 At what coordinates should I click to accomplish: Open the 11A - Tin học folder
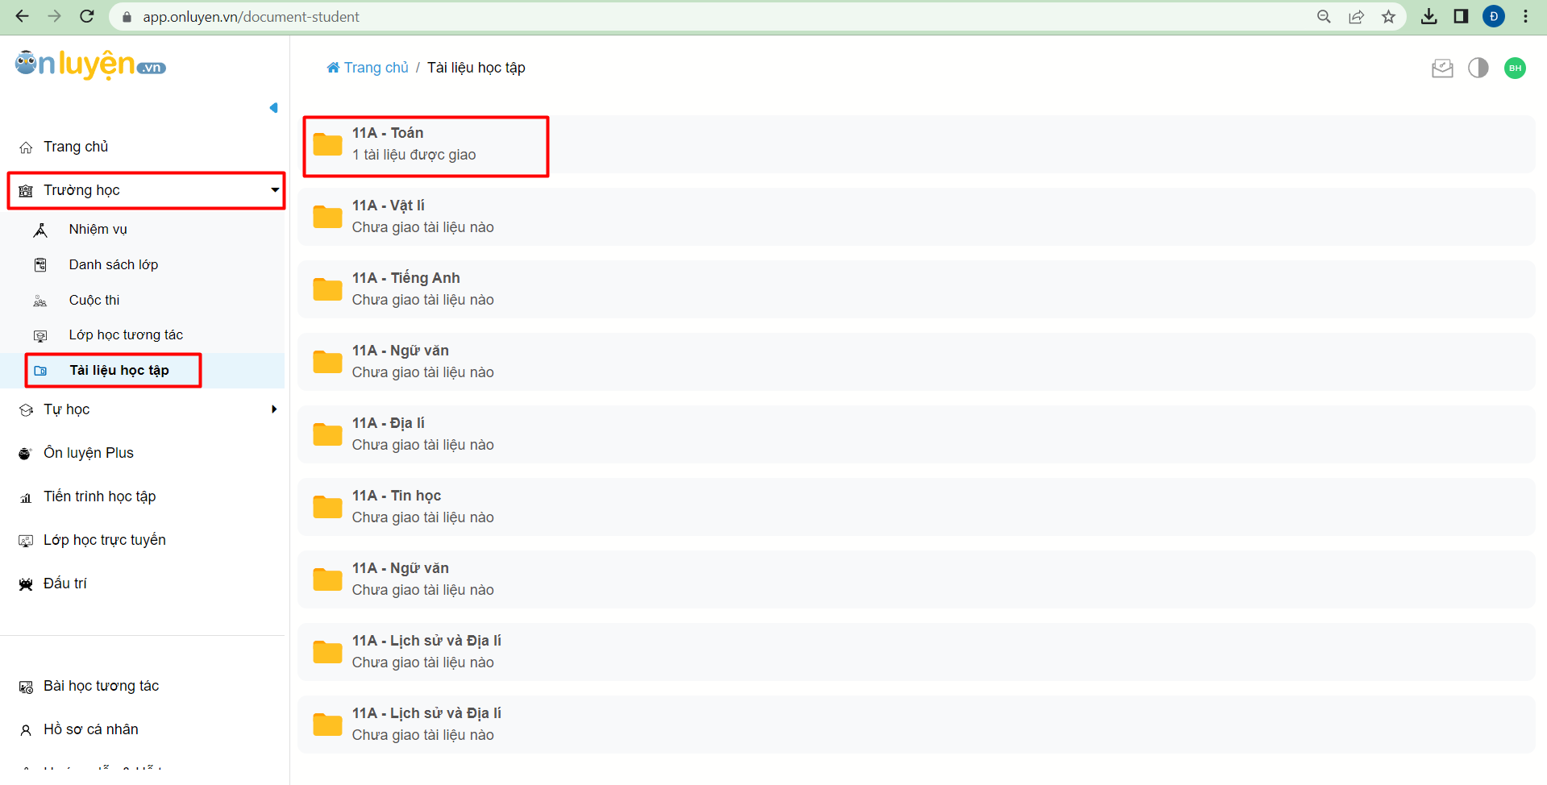(x=917, y=507)
